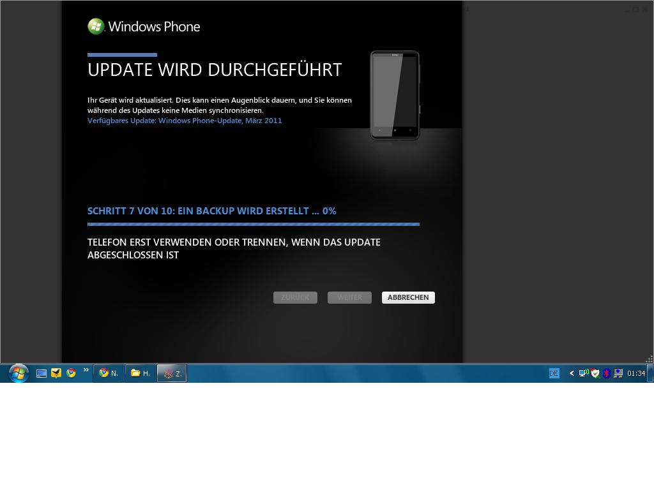Open the security shield tray icon
654x490 pixels.
[595, 373]
